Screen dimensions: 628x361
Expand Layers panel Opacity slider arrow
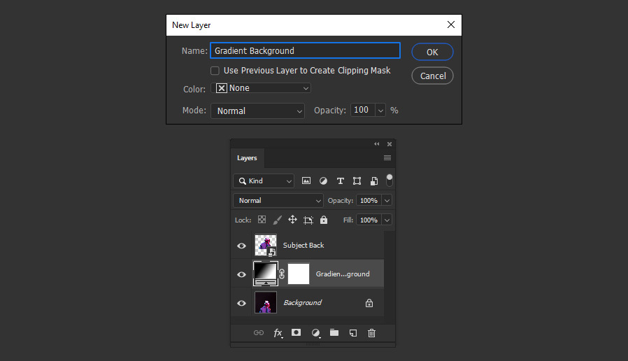pos(387,200)
